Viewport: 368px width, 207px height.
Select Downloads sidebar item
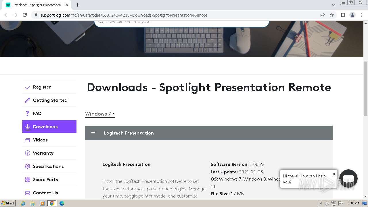coord(49,126)
